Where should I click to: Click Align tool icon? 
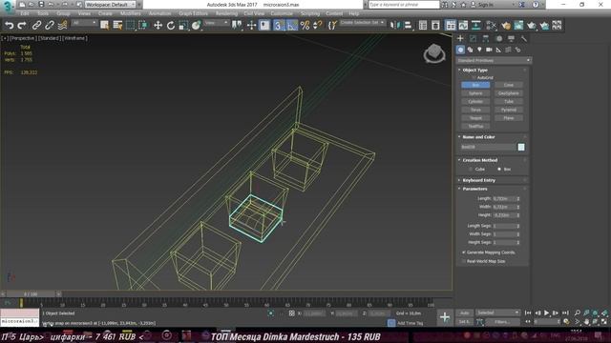[x=408, y=26]
